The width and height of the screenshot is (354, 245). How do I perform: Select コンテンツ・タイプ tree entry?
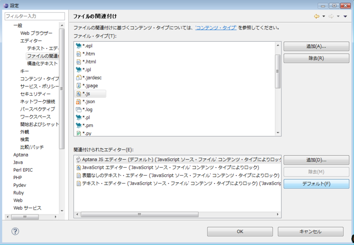[39, 79]
